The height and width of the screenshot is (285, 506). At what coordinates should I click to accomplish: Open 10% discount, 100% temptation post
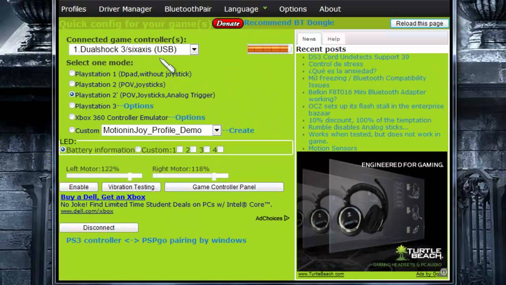point(370,120)
